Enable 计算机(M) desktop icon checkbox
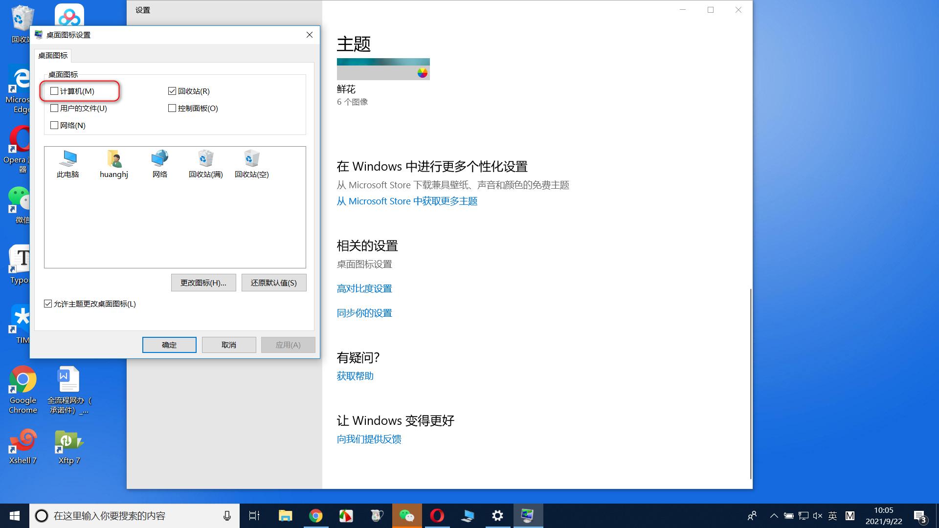Image resolution: width=939 pixels, height=528 pixels. (54, 91)
